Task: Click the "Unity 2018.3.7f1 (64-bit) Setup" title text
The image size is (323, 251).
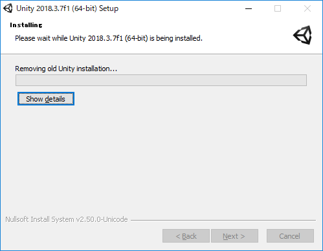Action: click(67, 8)
